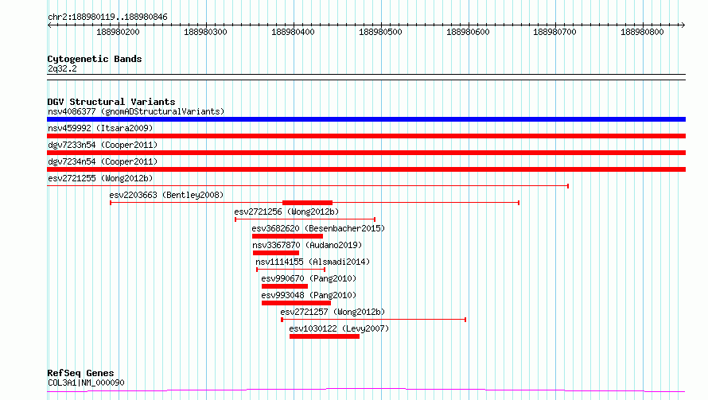Click the left arrow of the ruler
This screenshot has height=400, width=708.
49,25
